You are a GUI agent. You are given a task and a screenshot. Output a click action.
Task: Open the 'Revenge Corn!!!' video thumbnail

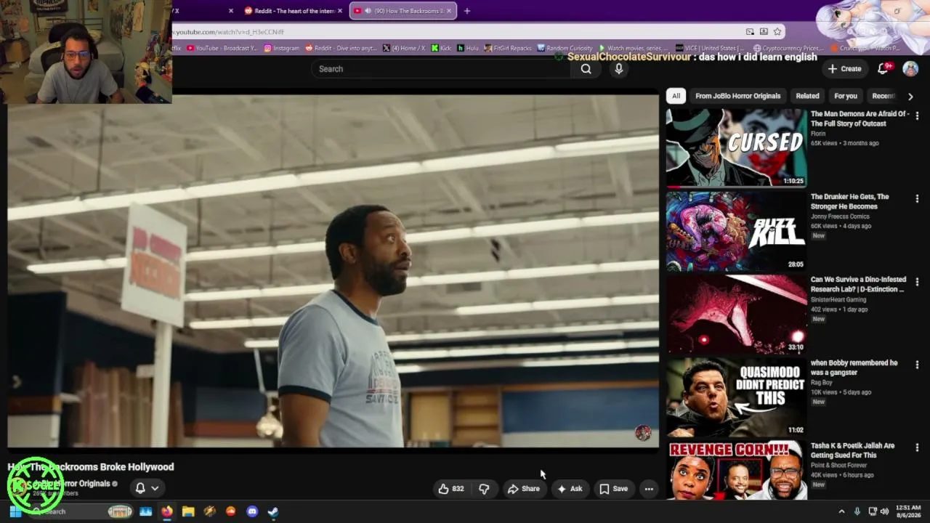point(736,470)
